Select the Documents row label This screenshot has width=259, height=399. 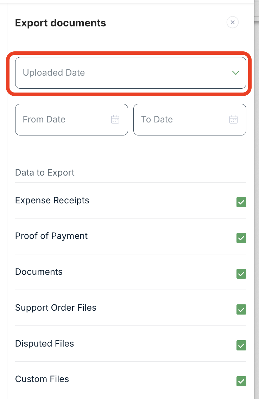tap(39, 272)
